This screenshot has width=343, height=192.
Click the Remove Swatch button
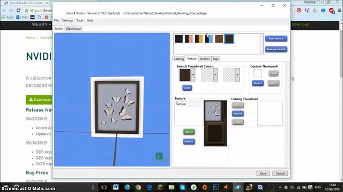276,49
